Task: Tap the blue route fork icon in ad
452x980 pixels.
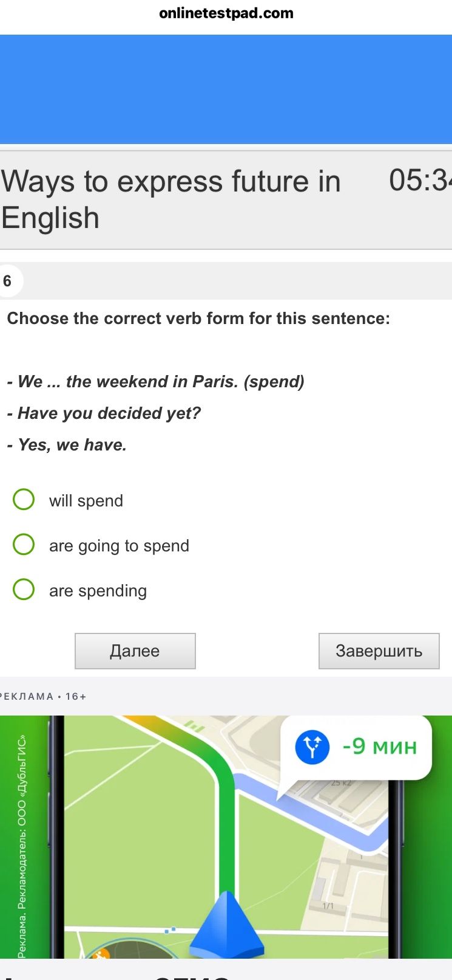Action: point(312,747)
